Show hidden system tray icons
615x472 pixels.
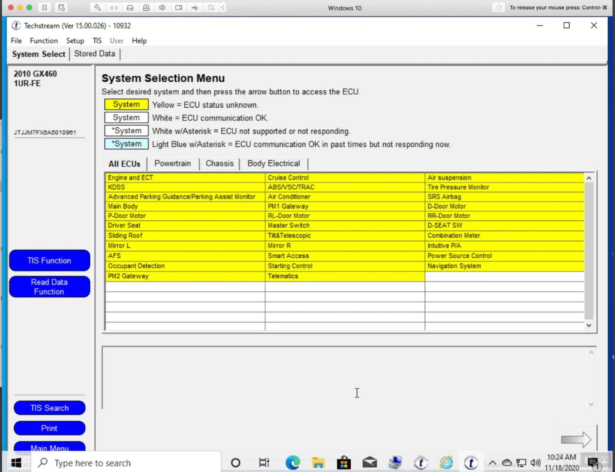pyautogui.click(x=493, y=463)
